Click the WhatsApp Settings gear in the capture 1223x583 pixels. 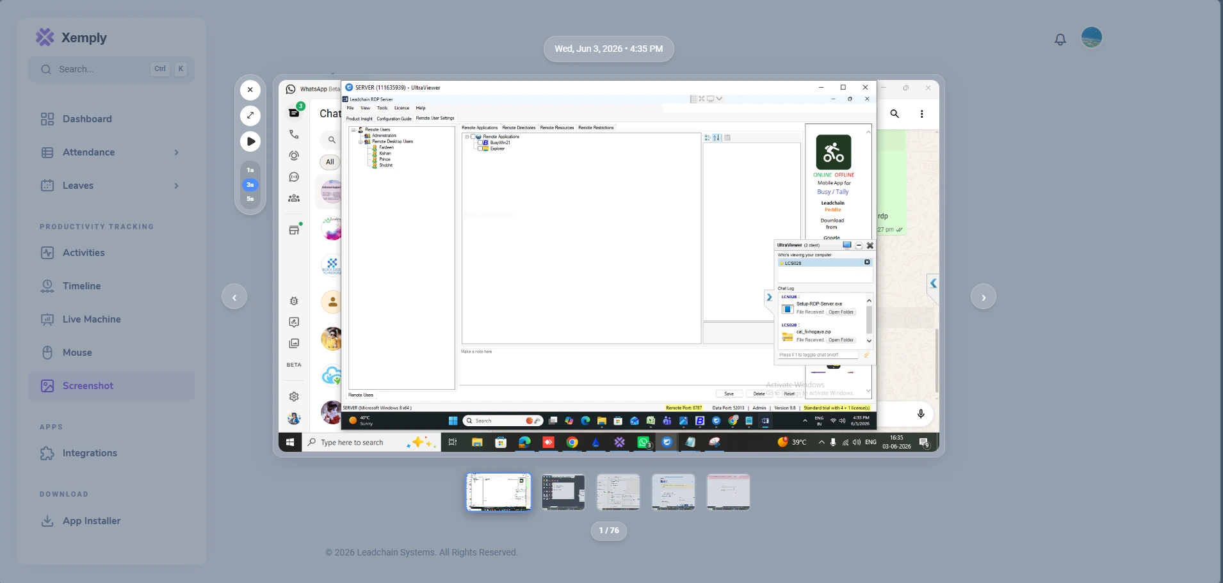coord(294,397)
